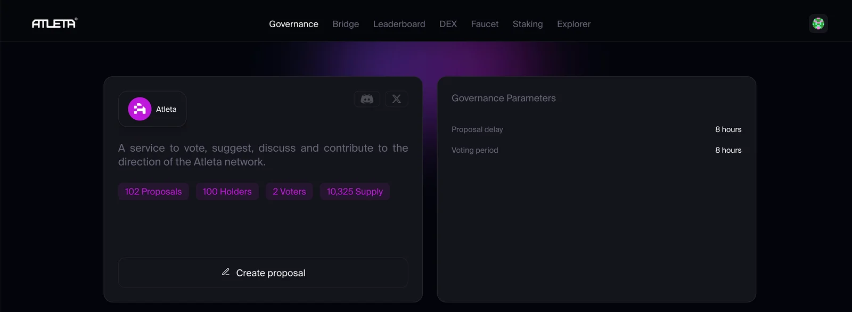The height and width of the screenshot is (312, 852).
Task: Open the Discord icon link
Action: (367, 99)
